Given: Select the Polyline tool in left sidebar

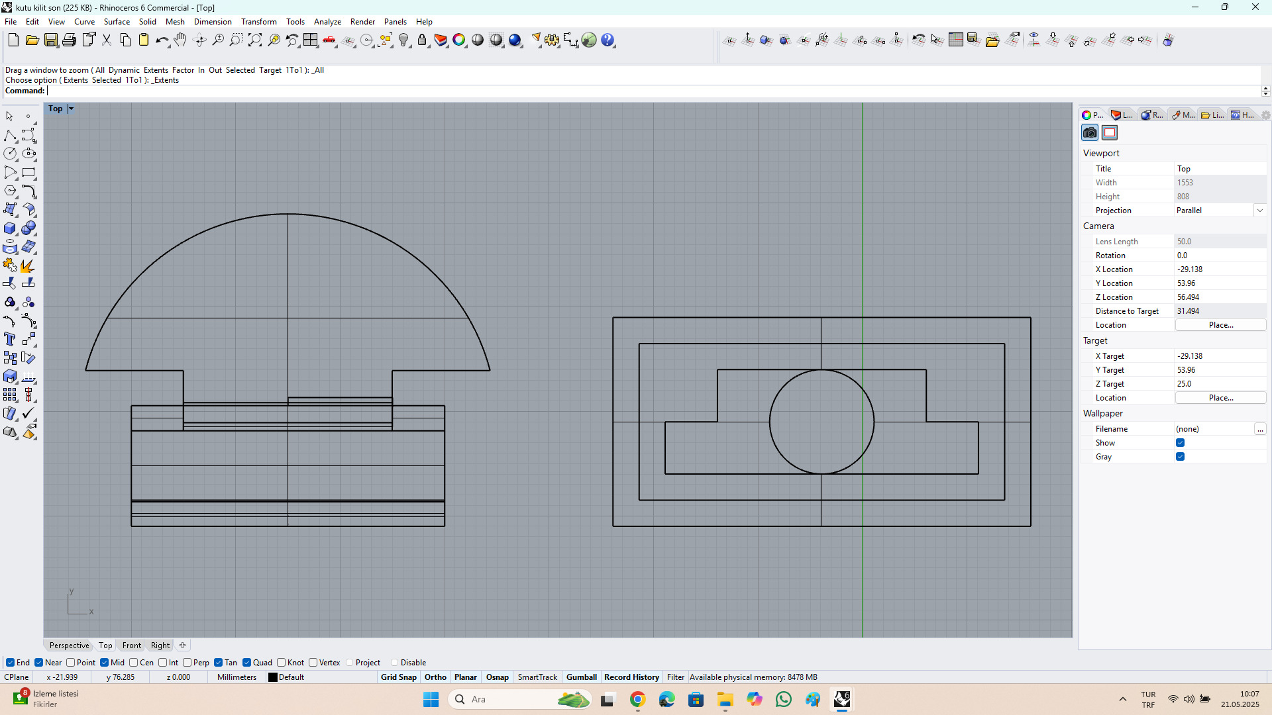Looking at the screenshot, I should point(10,136).
